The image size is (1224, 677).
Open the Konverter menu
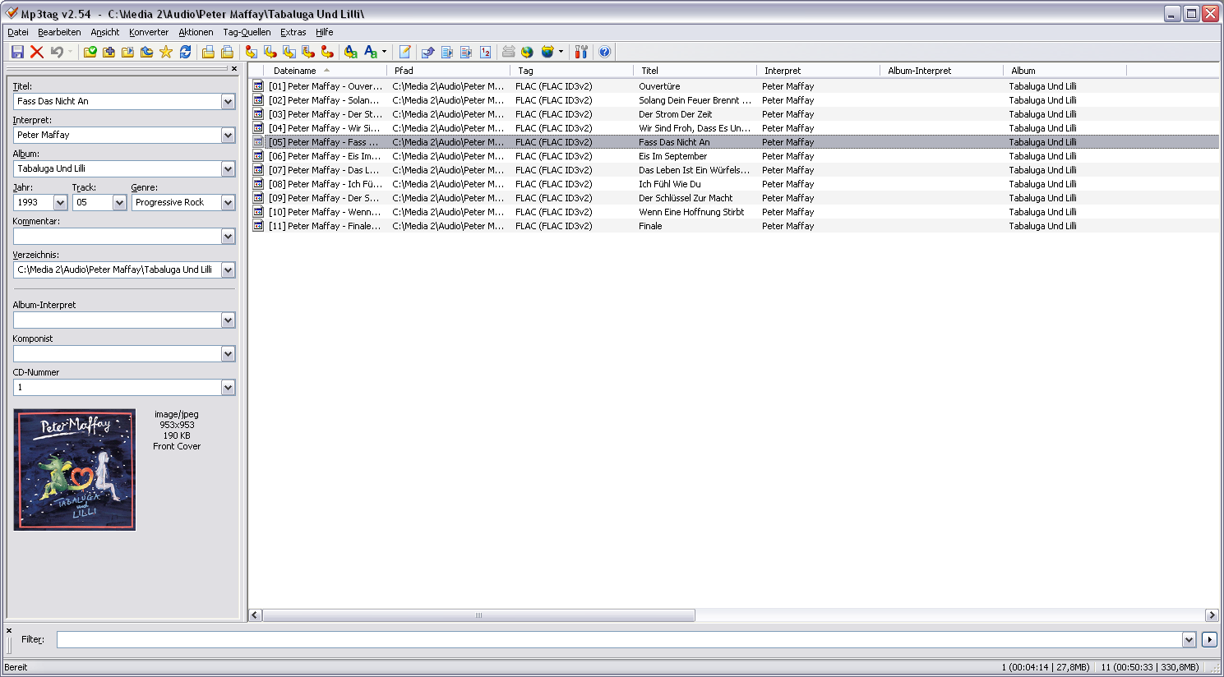point(149,32)
